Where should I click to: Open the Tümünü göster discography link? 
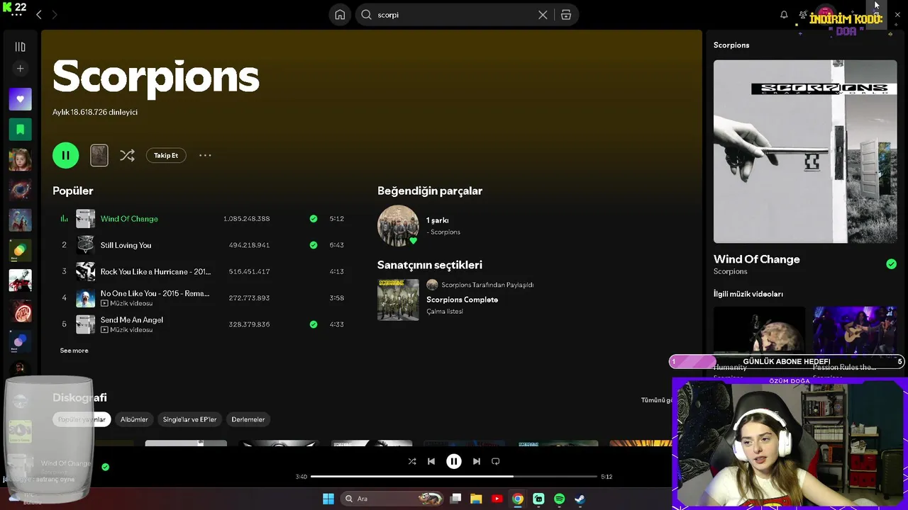pyautogui.click(x=657, y=400)
